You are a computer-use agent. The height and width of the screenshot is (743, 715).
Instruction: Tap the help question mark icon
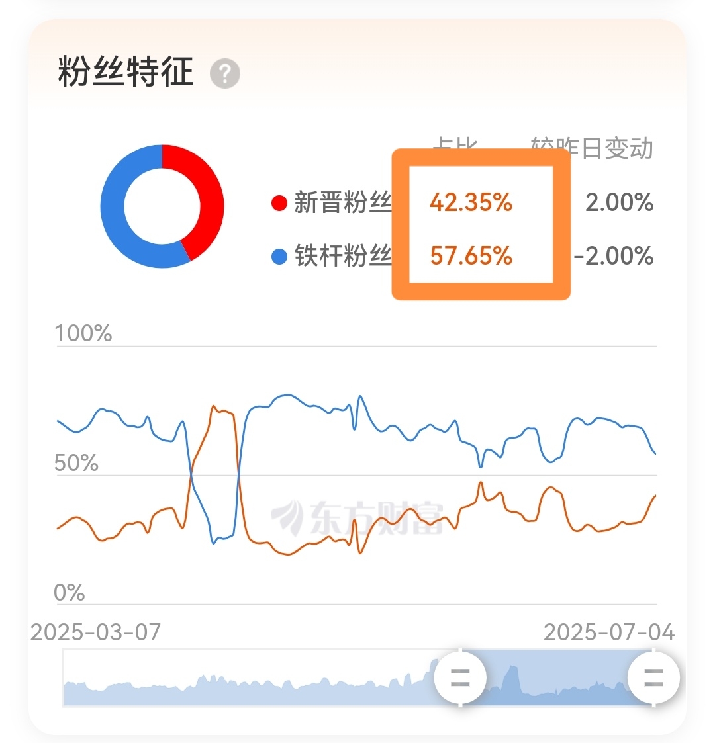[225, 73]
